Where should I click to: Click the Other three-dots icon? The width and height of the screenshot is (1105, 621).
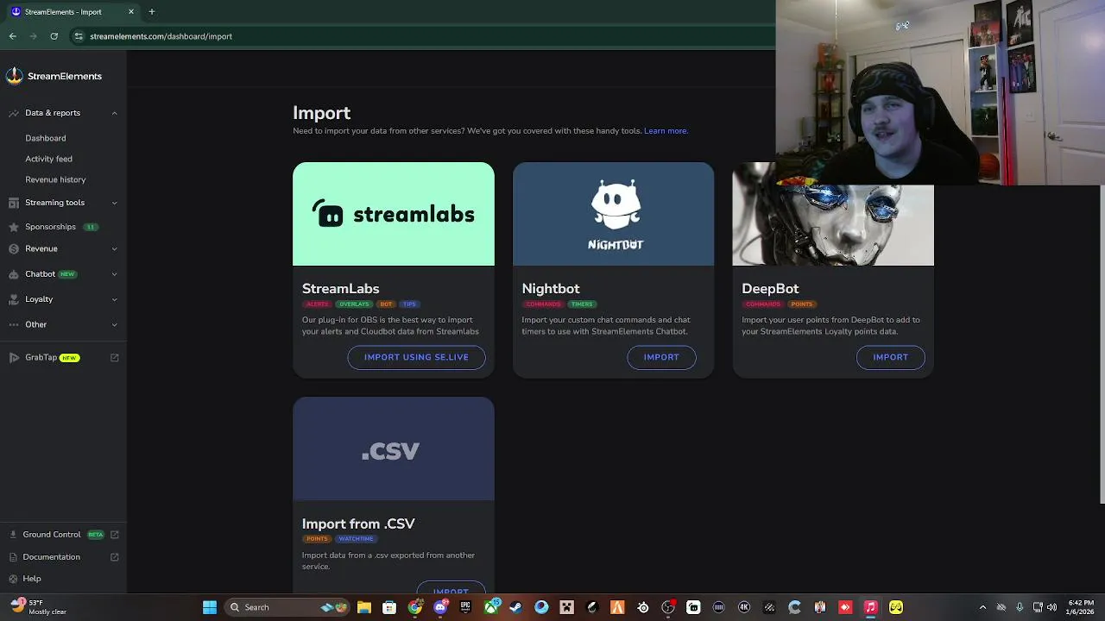click(14, 324)
